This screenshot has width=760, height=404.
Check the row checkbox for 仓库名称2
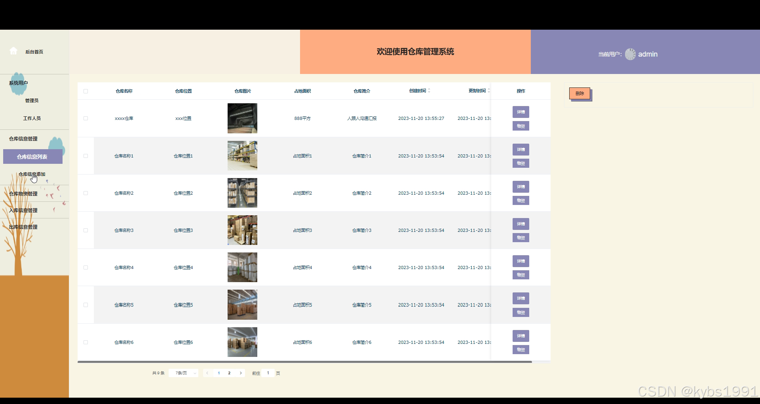tap(85, 193)
